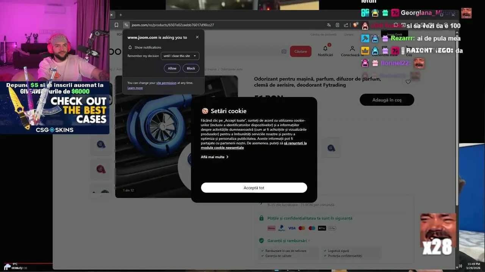Click 'Rambursare în caz de nelivrare' text
The image size is (485, 272).
click(286, 251)
